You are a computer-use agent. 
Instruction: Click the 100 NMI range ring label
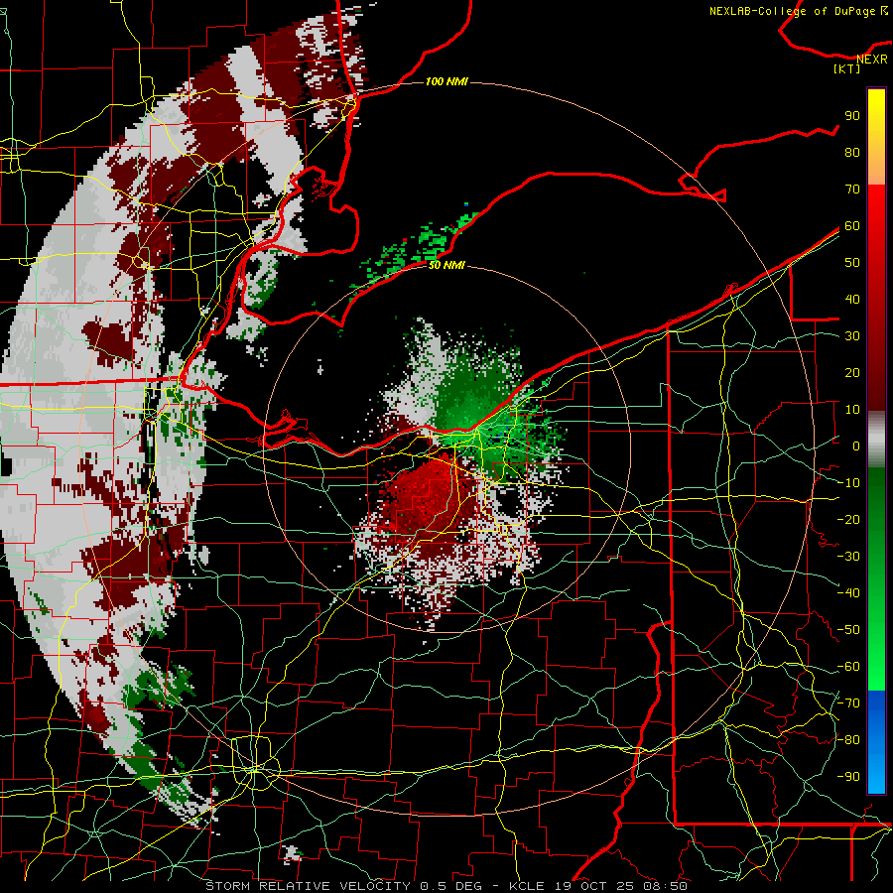(446, 81)
